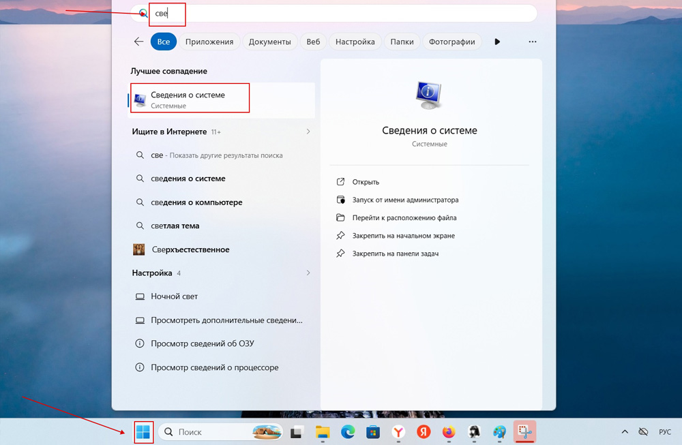Switch to the Настройка filter tab

[x=355, y=42]
